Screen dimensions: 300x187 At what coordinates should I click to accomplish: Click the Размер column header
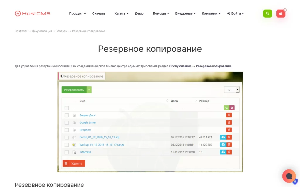pyautogui.click(x=204, y=101)
